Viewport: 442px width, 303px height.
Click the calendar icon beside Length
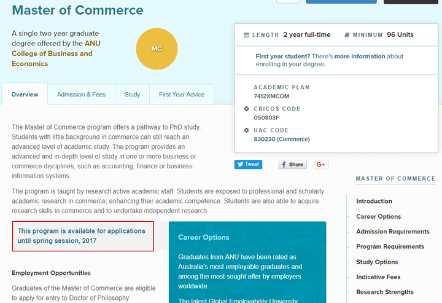tap(247, 35)
